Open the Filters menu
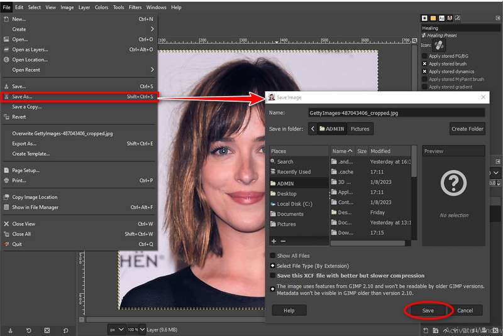The height and width of the screenshot is (336, 503). pyautogui.click(x=135, y=7)
